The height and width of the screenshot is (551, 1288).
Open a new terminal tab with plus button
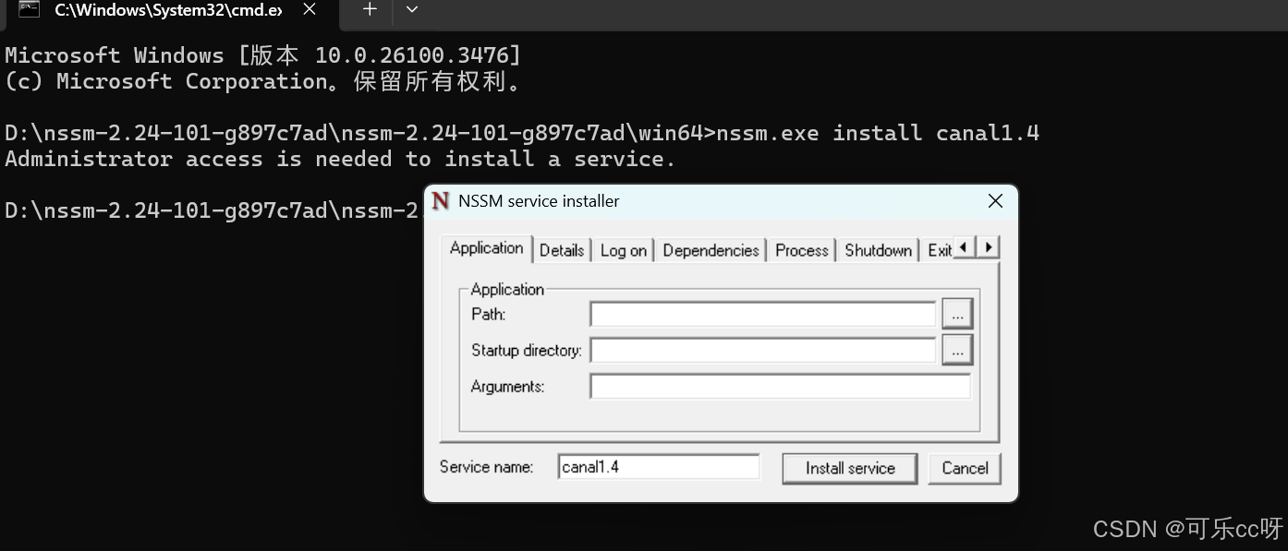(370, 9)
